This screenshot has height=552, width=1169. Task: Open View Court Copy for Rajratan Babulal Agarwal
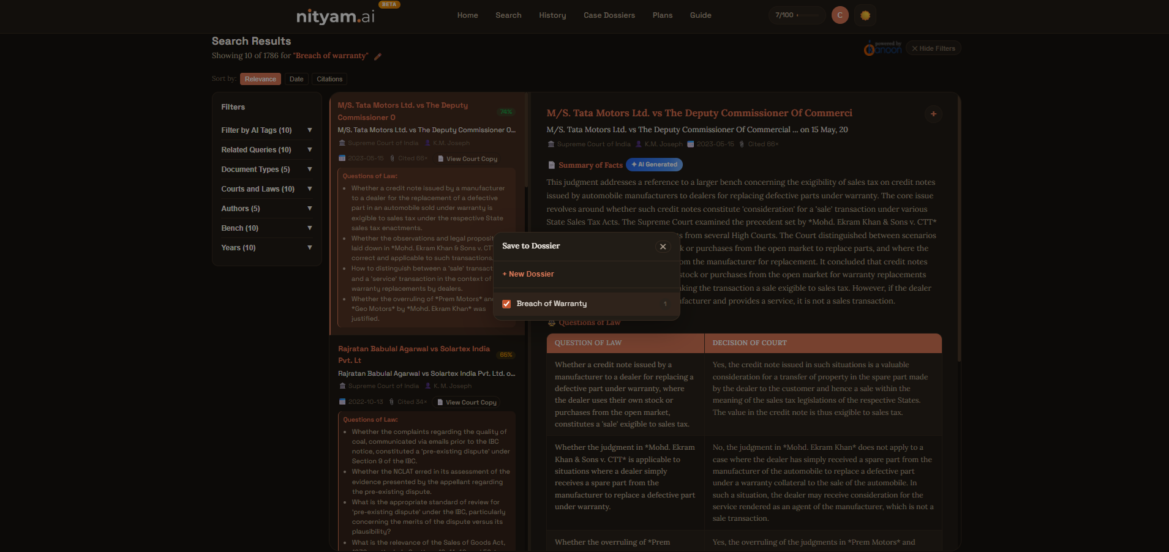click(467, 403)
